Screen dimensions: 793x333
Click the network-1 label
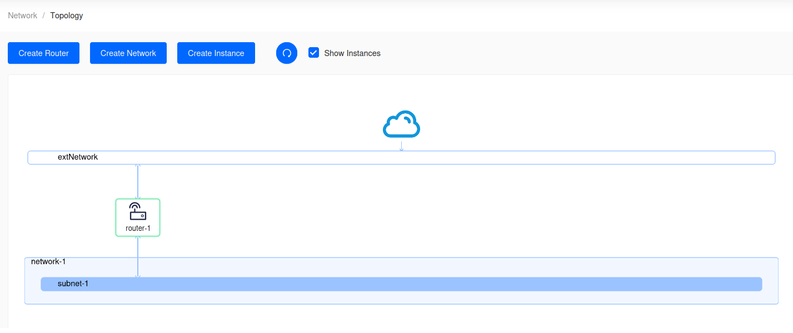pyautogui.click(x=49, y=261)
